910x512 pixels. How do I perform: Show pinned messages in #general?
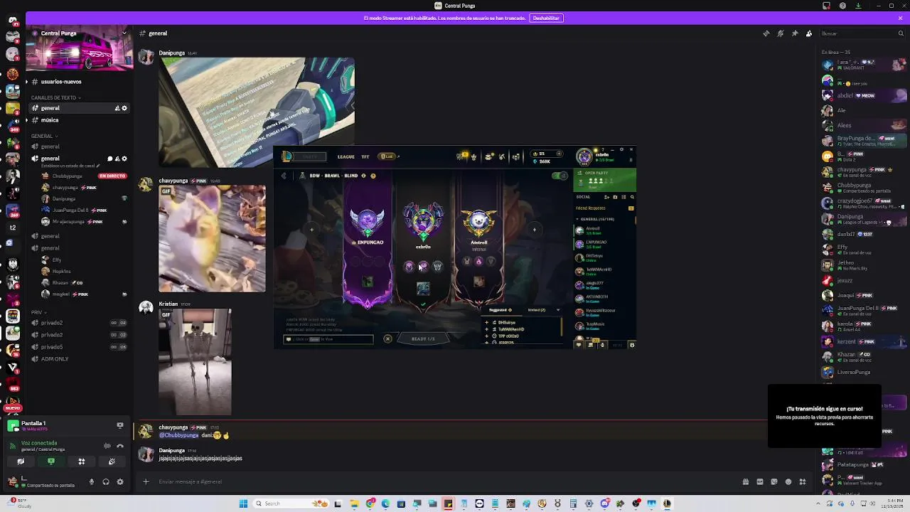point(795,33)
